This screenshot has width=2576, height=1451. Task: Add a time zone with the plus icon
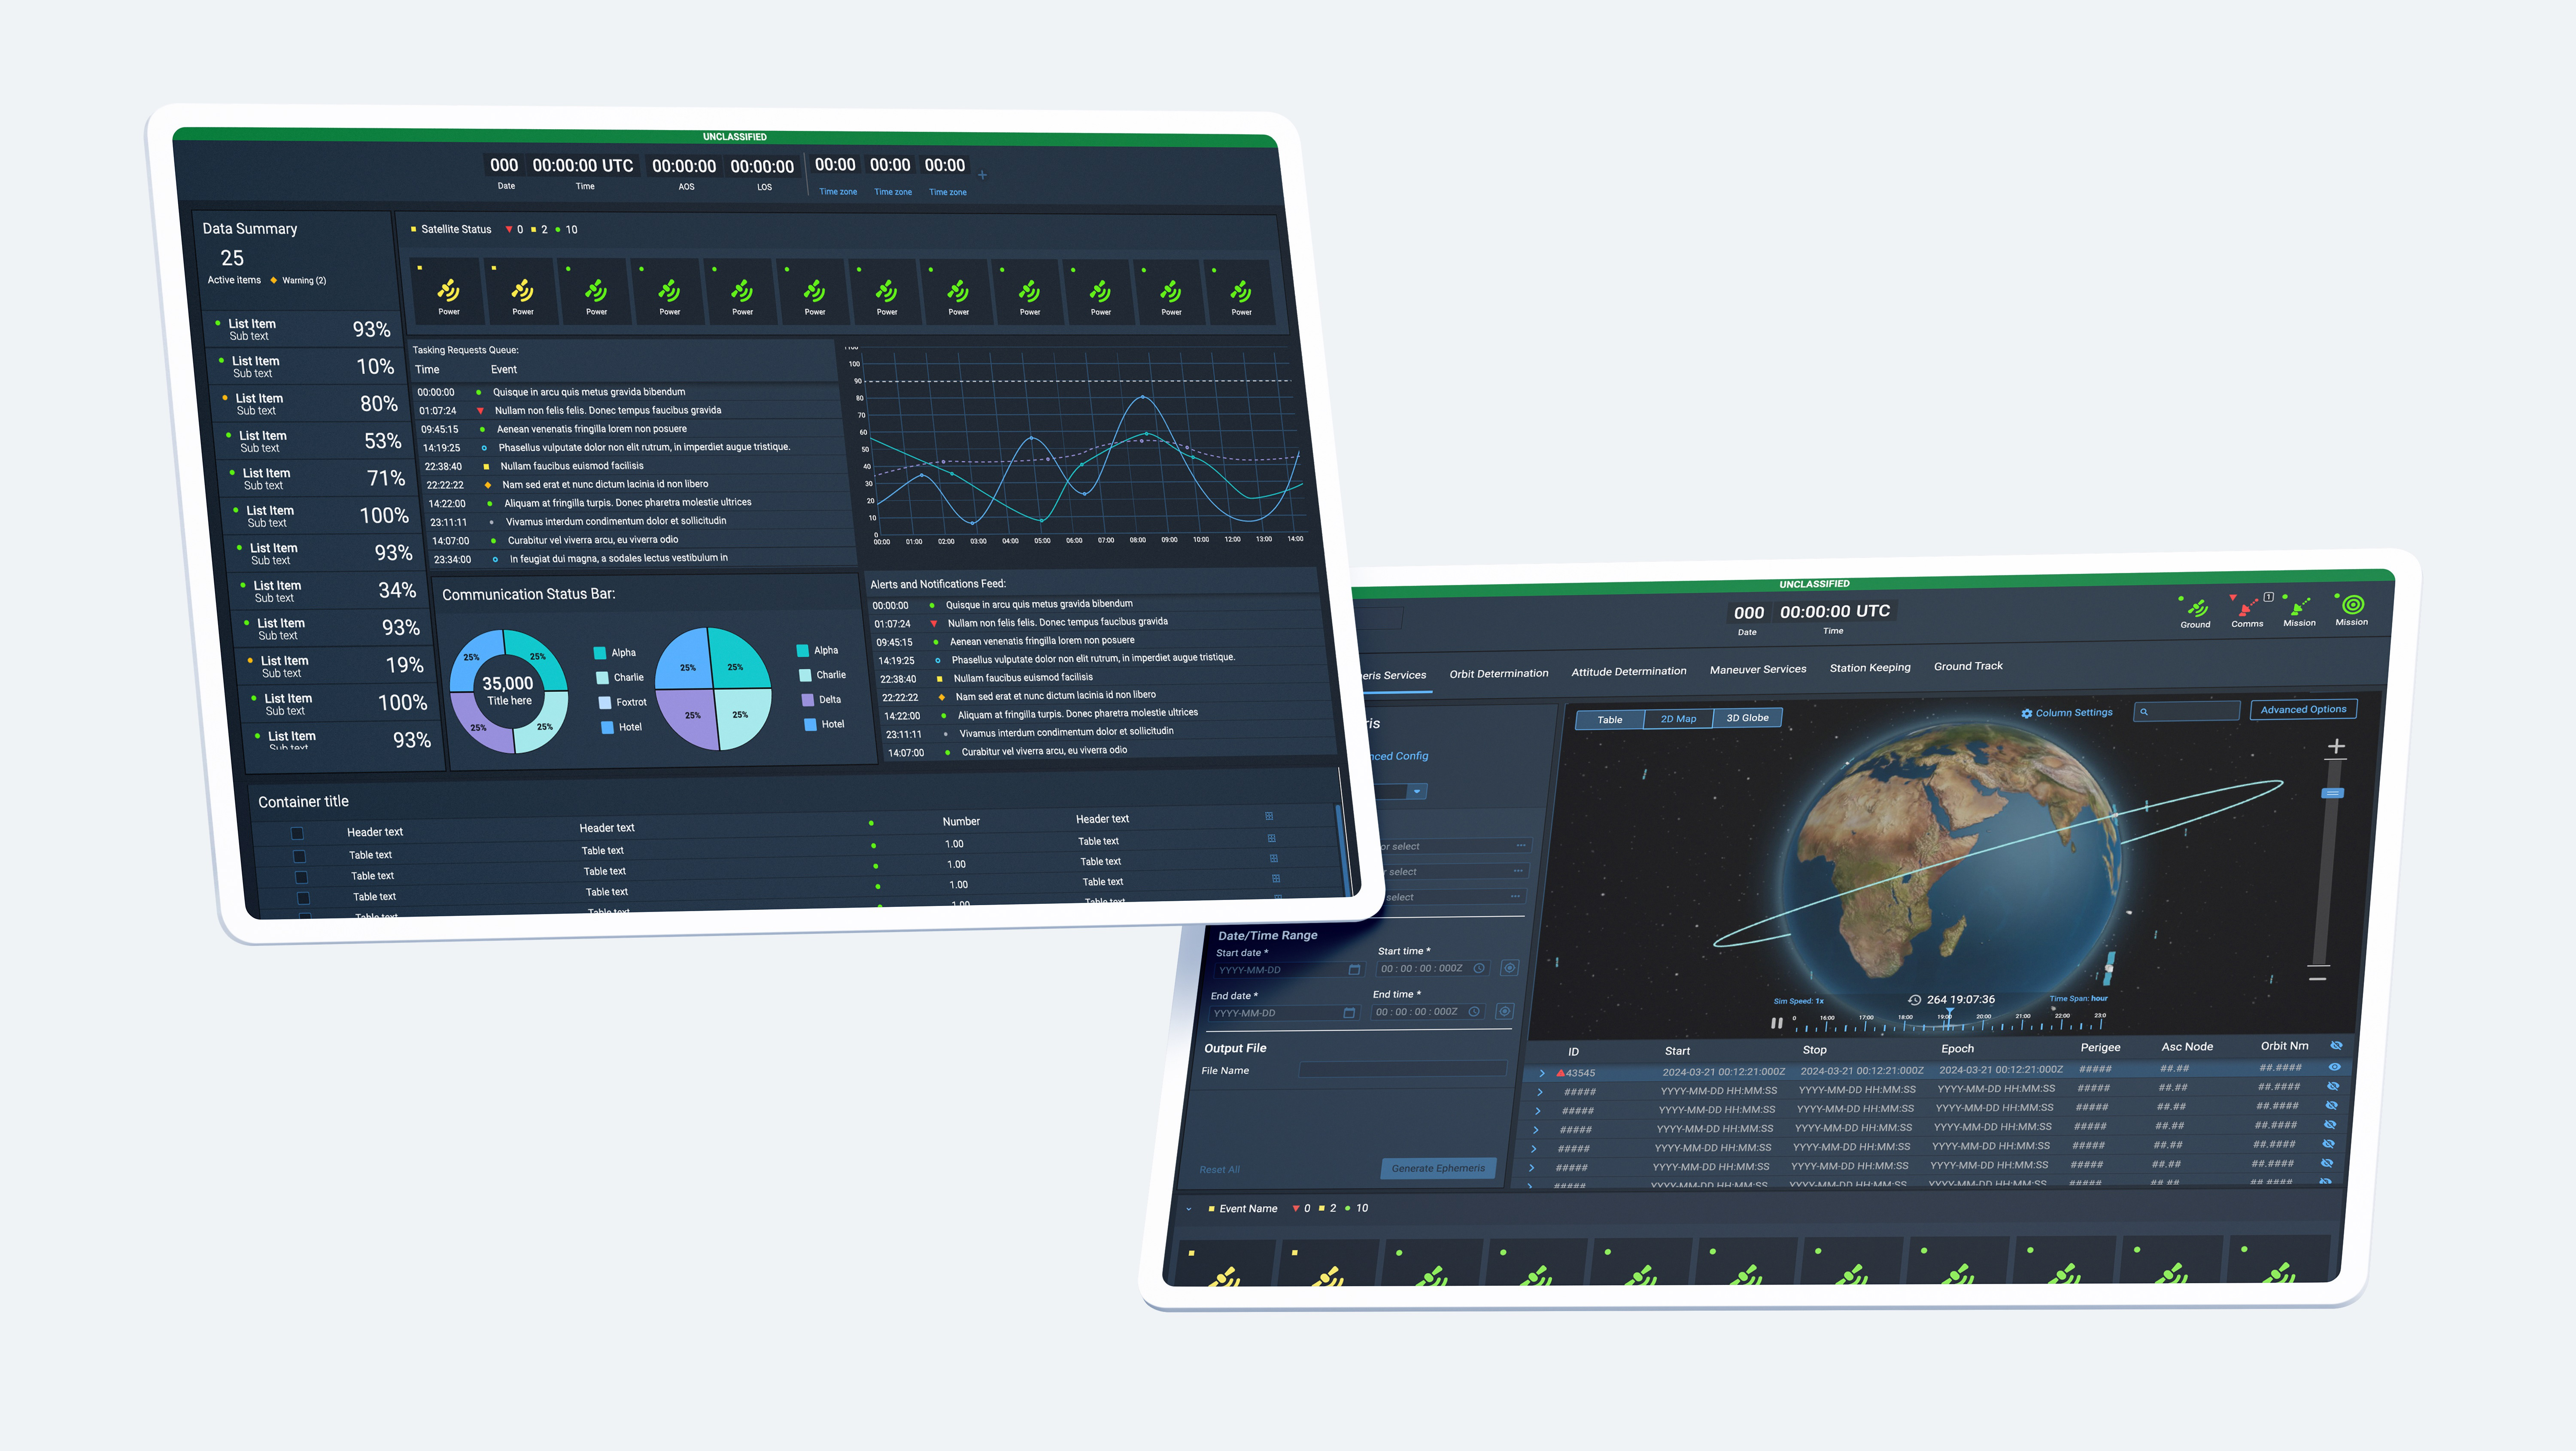pos(982,175)
